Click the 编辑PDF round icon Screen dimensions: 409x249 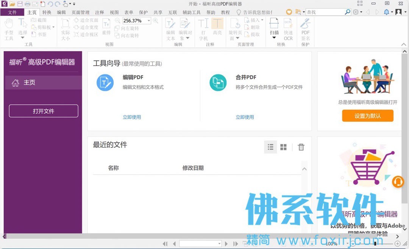[x=105, y=83]
